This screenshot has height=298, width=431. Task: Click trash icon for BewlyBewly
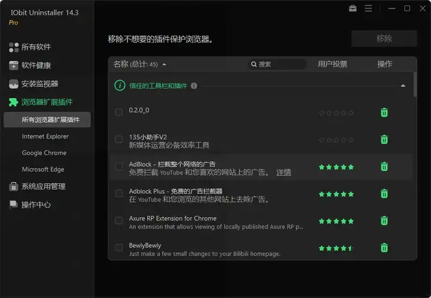(x=384, y=248)
